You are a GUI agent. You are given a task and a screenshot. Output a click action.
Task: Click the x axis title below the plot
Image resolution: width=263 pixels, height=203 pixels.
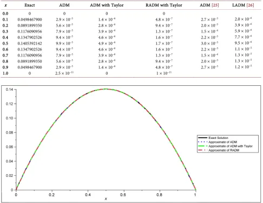click(x=106, y=199)
